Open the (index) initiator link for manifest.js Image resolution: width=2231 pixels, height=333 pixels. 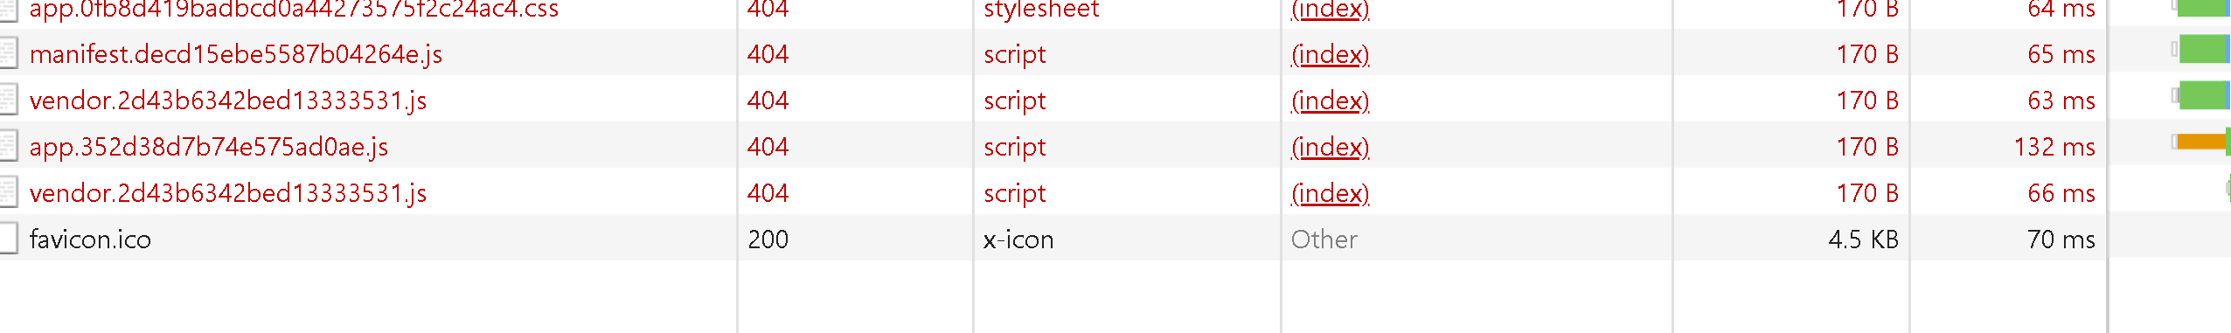tap(1330, 54)
